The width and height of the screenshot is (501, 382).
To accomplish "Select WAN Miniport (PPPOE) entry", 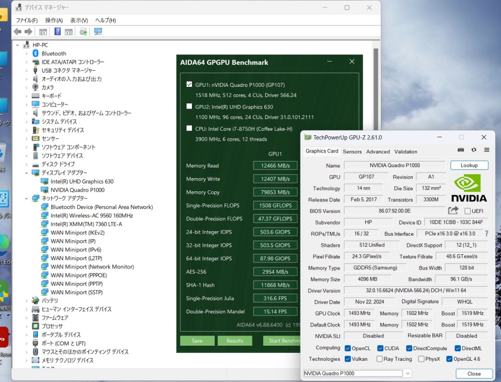I will click(x=79, y=275).
